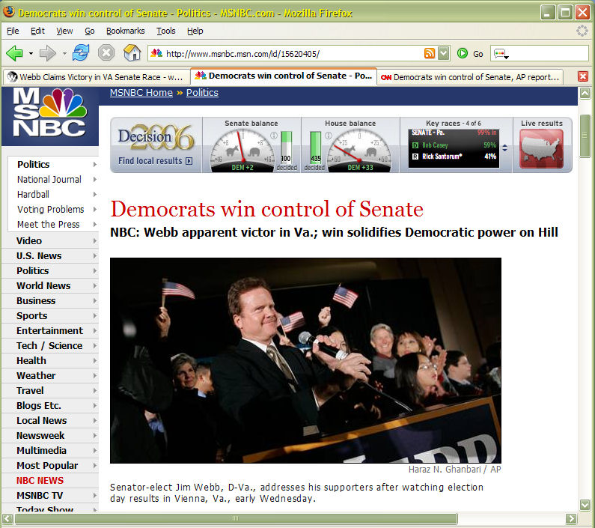Open Health section in sidebar
Screen dimensions: 595x528
point(31,360)
